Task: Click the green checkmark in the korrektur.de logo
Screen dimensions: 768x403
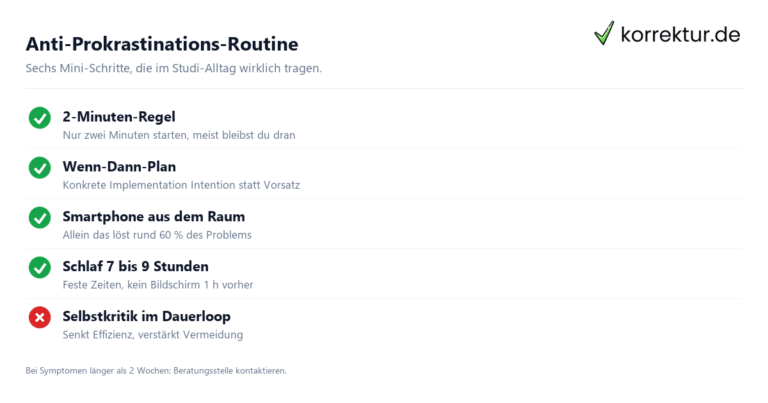Action: pos(604,33)
